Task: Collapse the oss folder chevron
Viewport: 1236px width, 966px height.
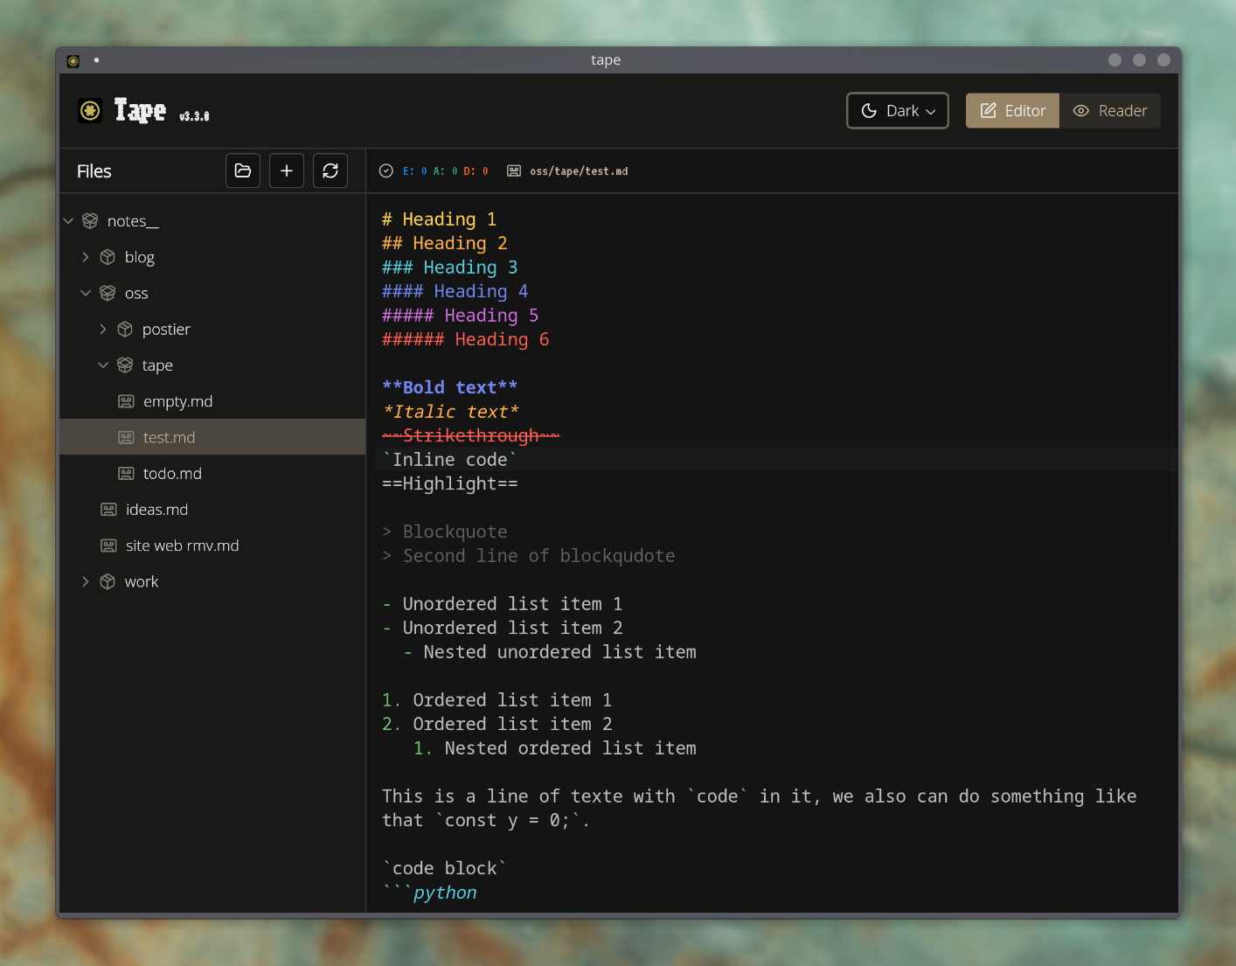Action: (x=86, y=294)
